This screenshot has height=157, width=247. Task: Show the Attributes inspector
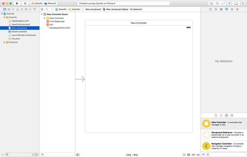[226, 9]
